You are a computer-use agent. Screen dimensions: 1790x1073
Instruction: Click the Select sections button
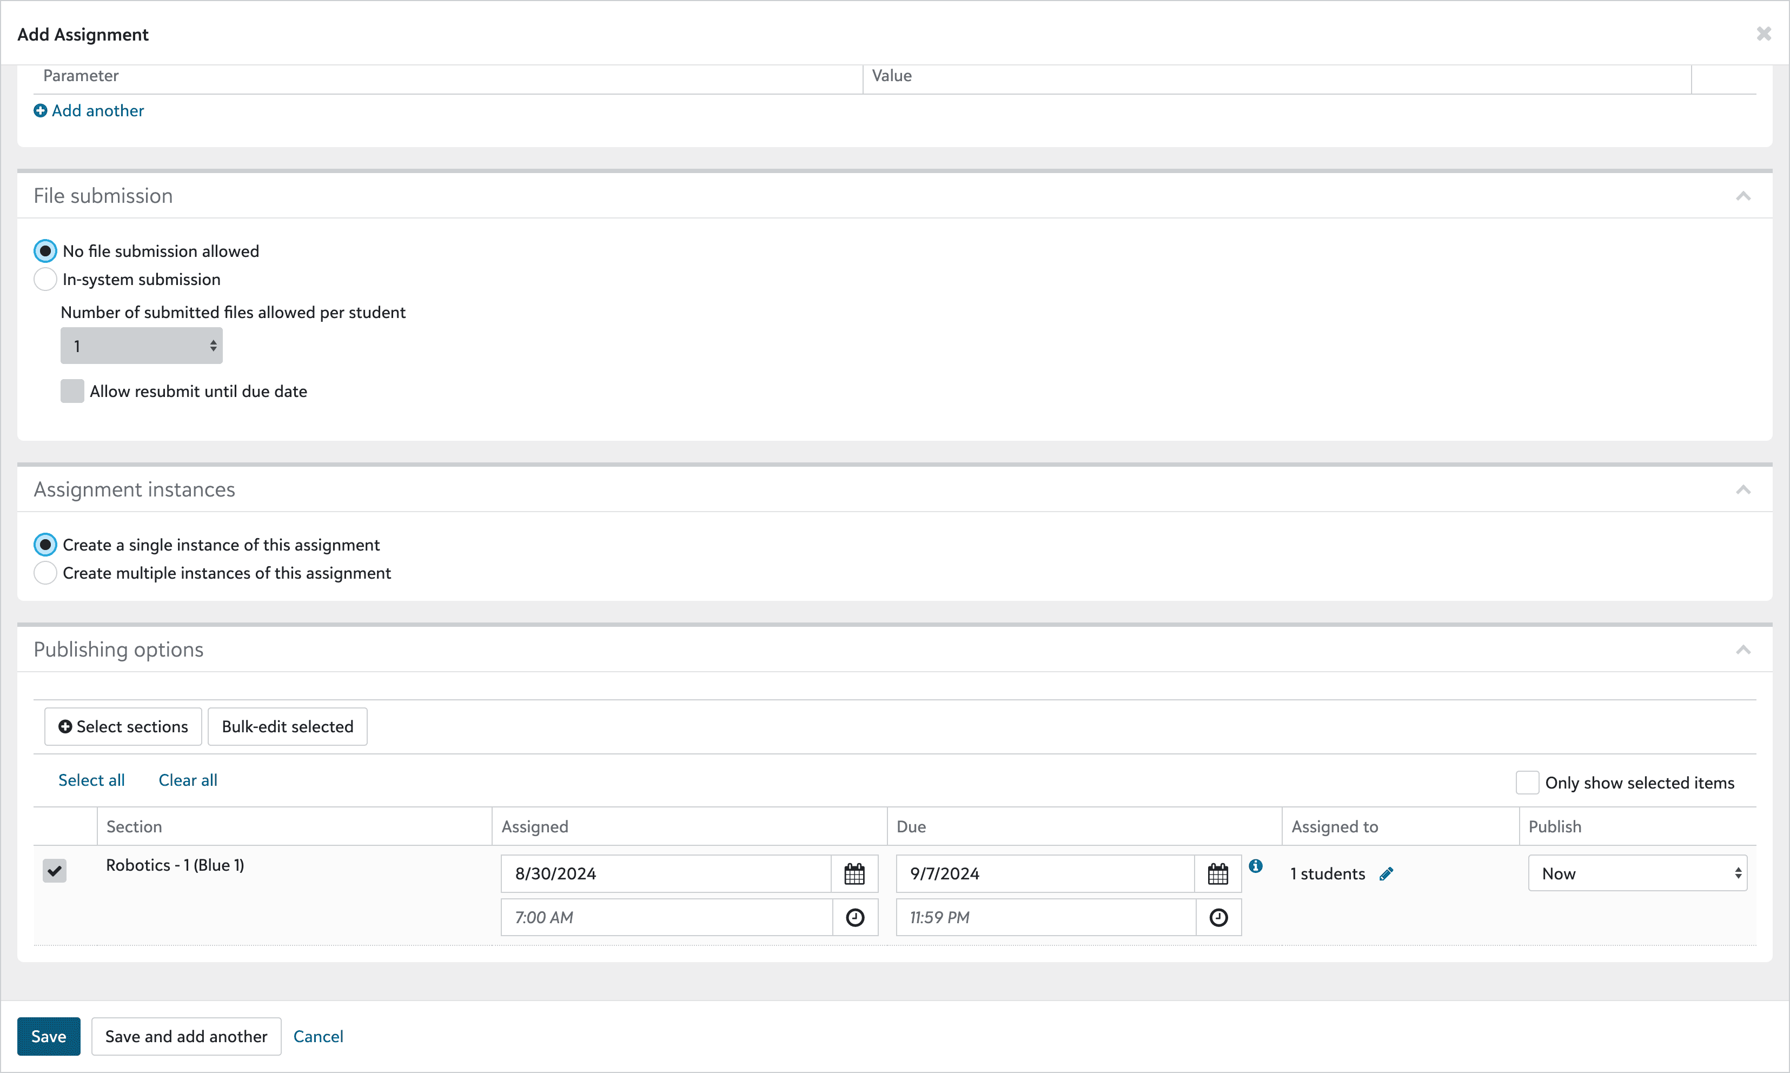click(x=123, y=727)
